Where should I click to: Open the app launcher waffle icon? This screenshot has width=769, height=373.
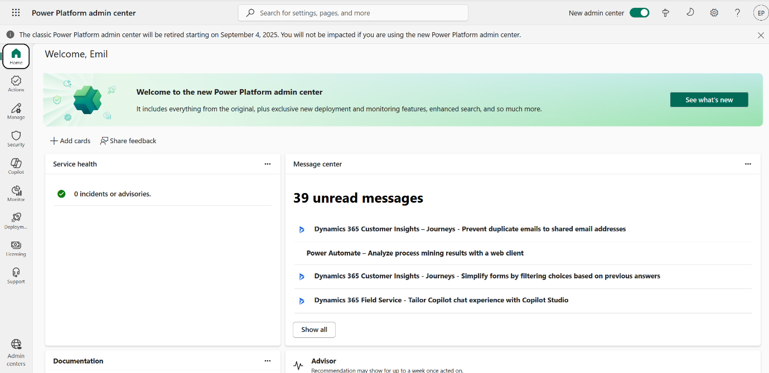pyautogui.click(x=16, y=13)
